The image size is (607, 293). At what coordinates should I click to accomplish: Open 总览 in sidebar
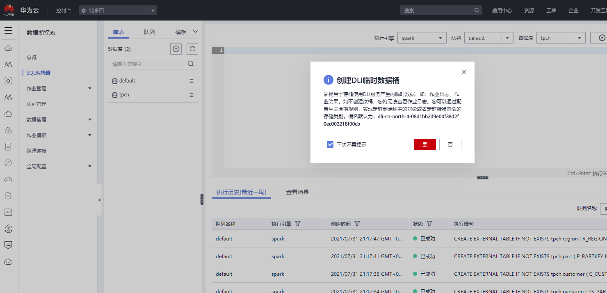(32, 57)
